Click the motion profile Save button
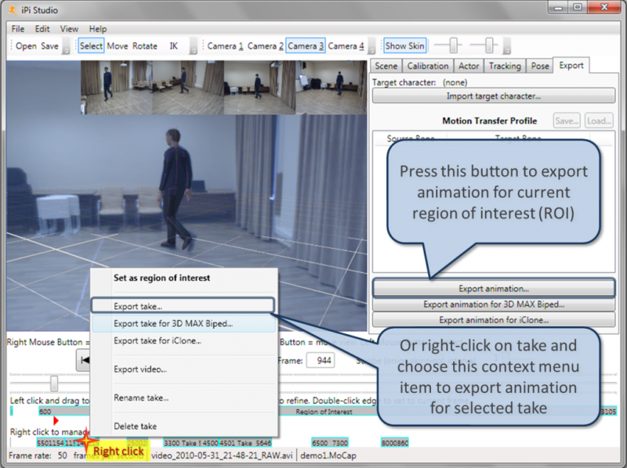This screenshot has height=468, width=627. (x=567, y=121)
